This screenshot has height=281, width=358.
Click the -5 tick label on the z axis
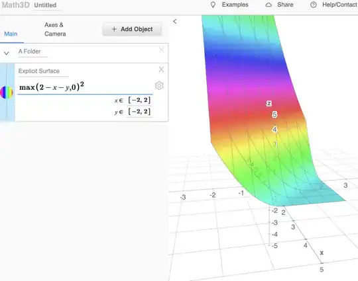(274, 246)
